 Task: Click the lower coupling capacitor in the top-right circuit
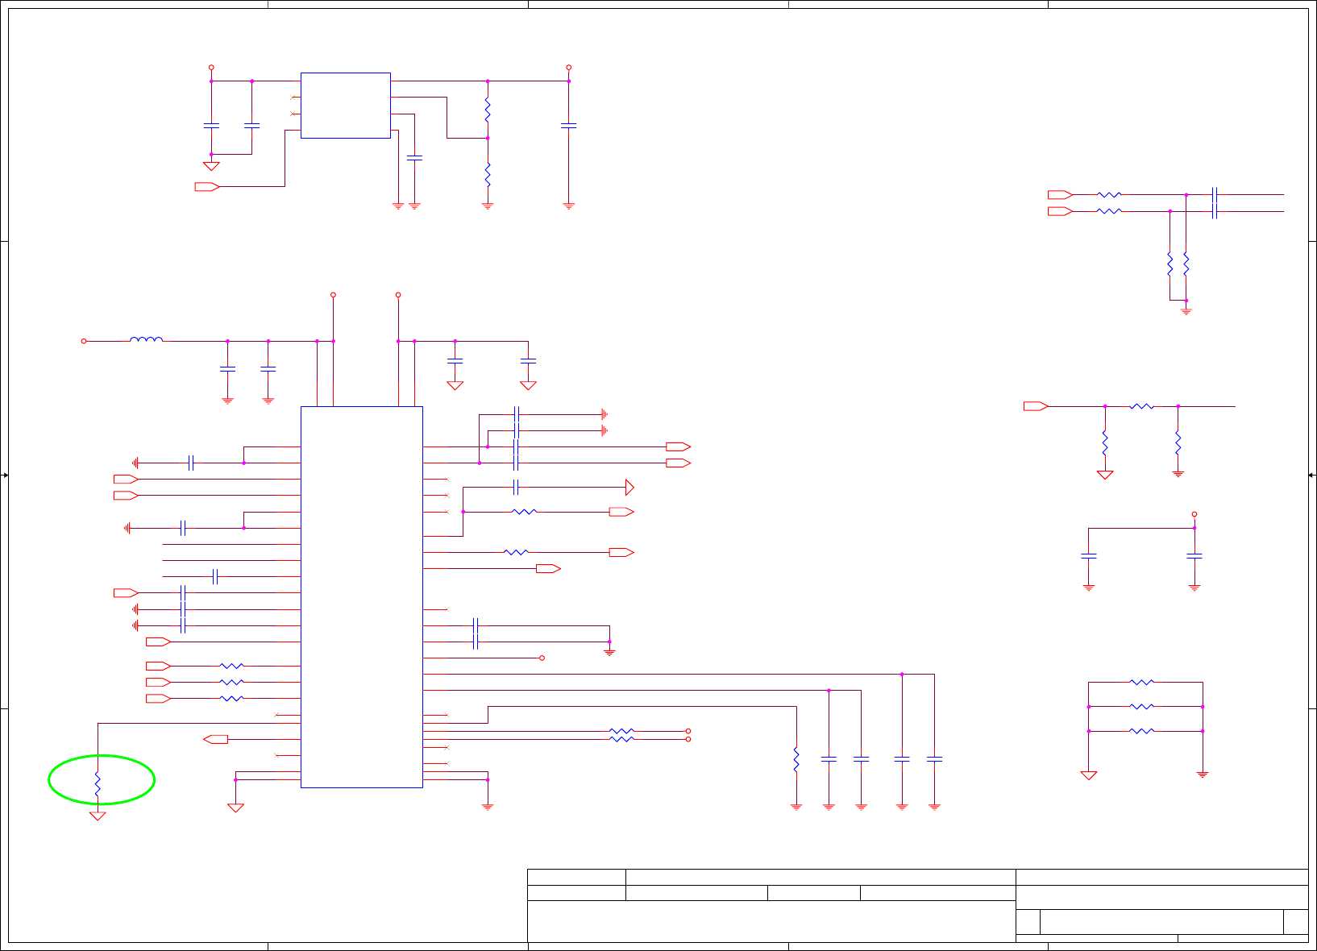(1215, 211)
